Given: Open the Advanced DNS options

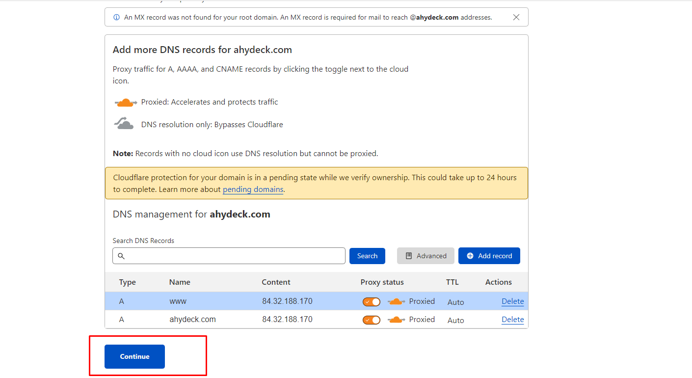Looking at the screenshot, I should (426, 256).
